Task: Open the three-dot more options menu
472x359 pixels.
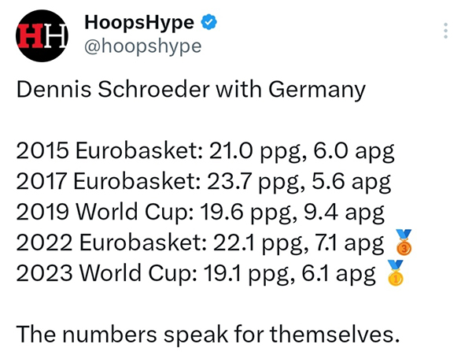Action: pyautogui.click(x=446, y=31)
